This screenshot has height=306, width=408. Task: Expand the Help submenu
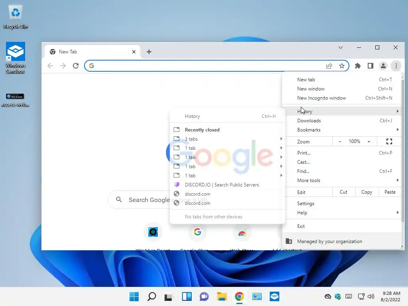(342, 213)
